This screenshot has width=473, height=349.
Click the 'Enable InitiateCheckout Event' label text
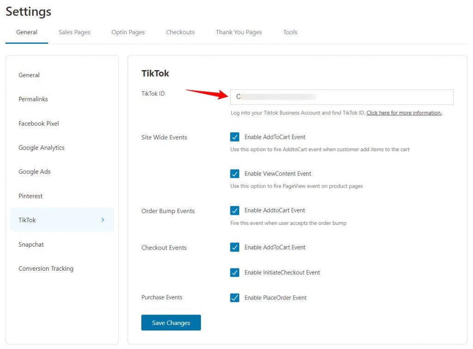[x=282, y=272]
